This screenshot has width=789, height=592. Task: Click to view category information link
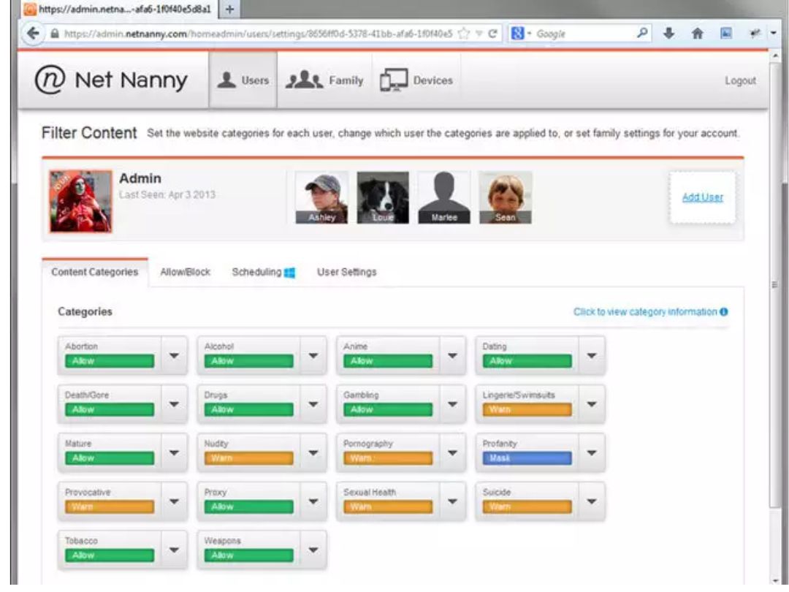[x=645, y=311]
